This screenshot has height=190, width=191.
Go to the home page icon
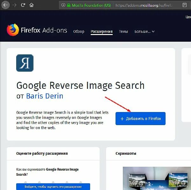point(32,5)
